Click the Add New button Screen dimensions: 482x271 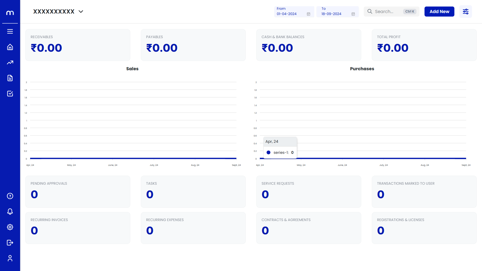[x=439, y=12]
